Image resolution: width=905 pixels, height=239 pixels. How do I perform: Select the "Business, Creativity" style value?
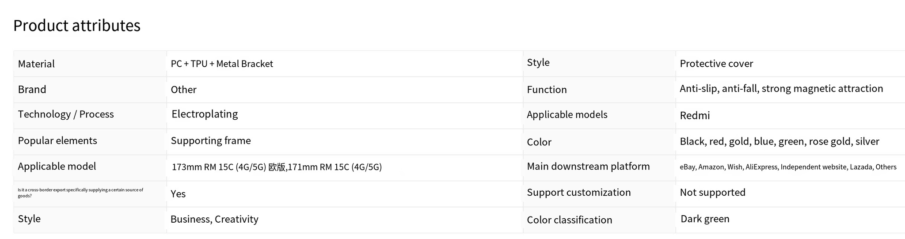tap(214, 220)
